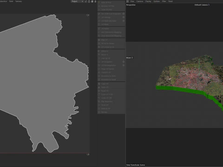The height and width of the screenshot is (167, 223).
Task: Click the lock icon beside the Project dropdown
Action: click(x=89, y=1)
